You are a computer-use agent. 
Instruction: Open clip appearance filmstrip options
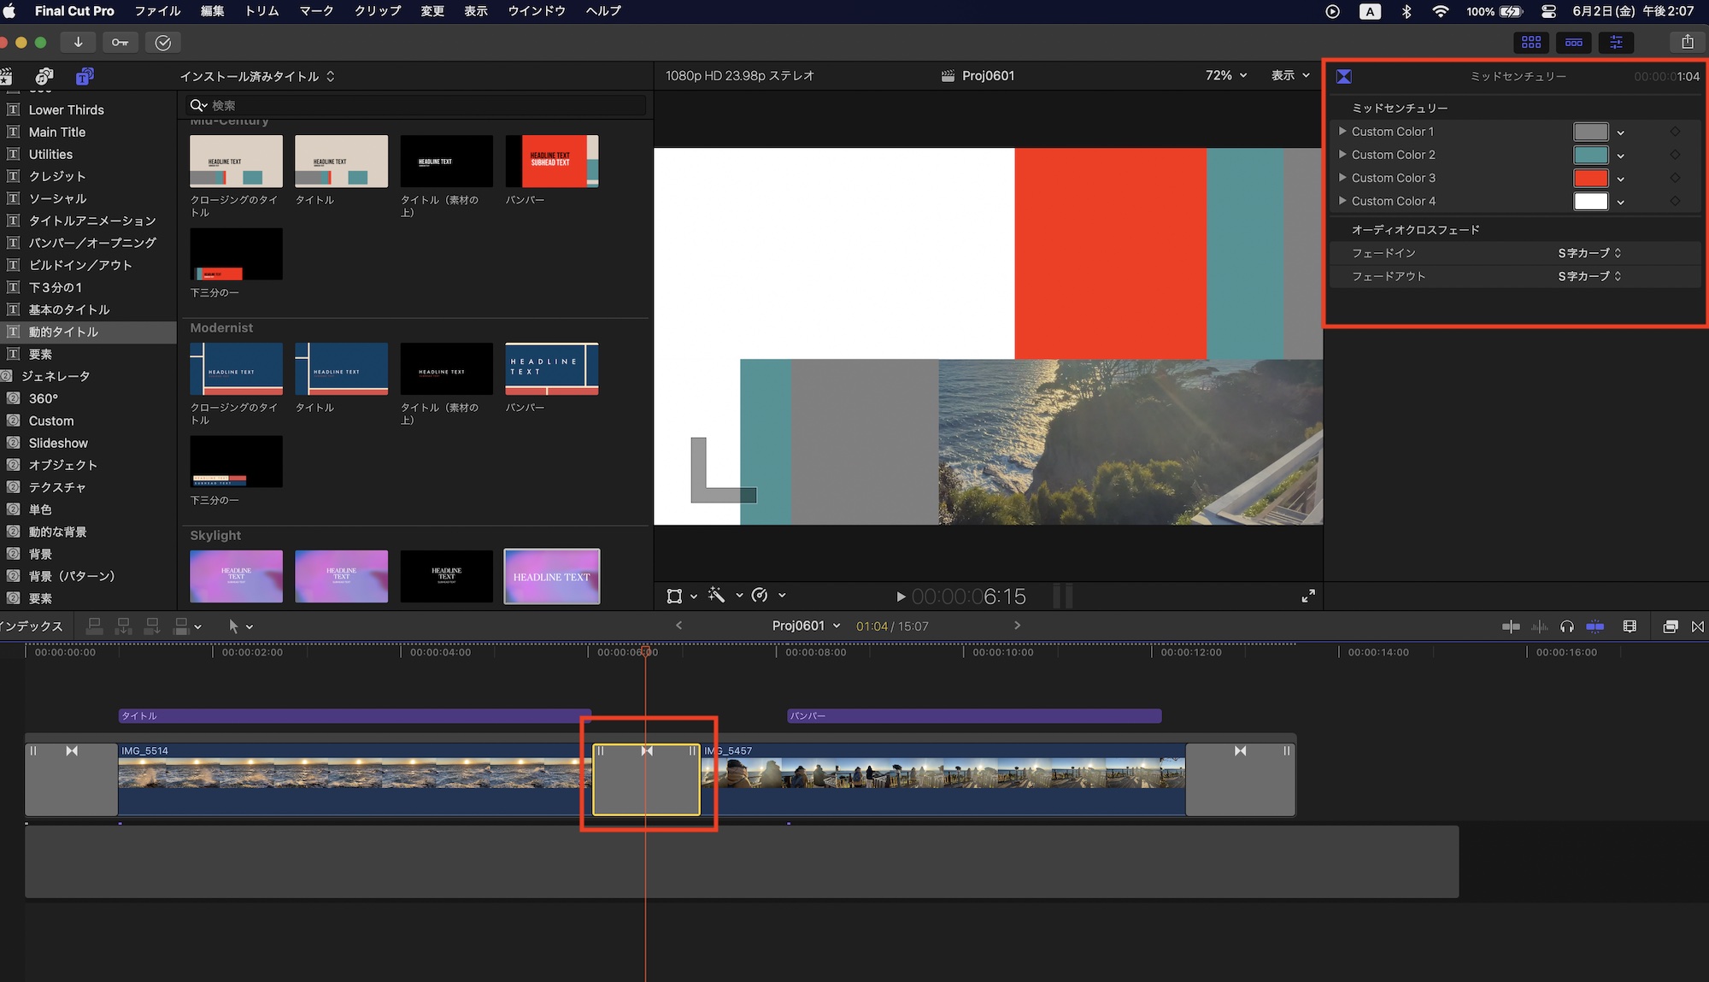pyautogui.click(x=1630, y=626)
